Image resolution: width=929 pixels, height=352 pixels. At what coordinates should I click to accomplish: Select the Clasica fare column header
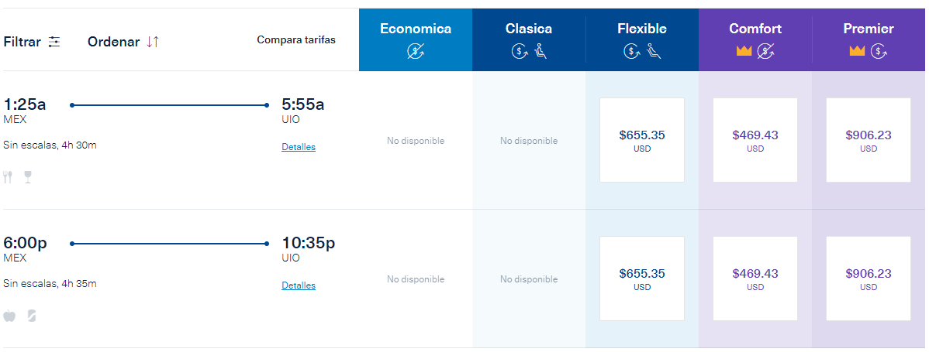tap(529, 29)
